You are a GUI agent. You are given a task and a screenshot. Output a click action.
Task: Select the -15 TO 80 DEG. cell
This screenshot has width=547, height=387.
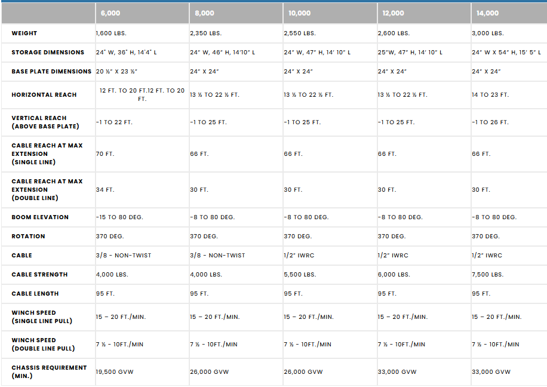[119, 217]
